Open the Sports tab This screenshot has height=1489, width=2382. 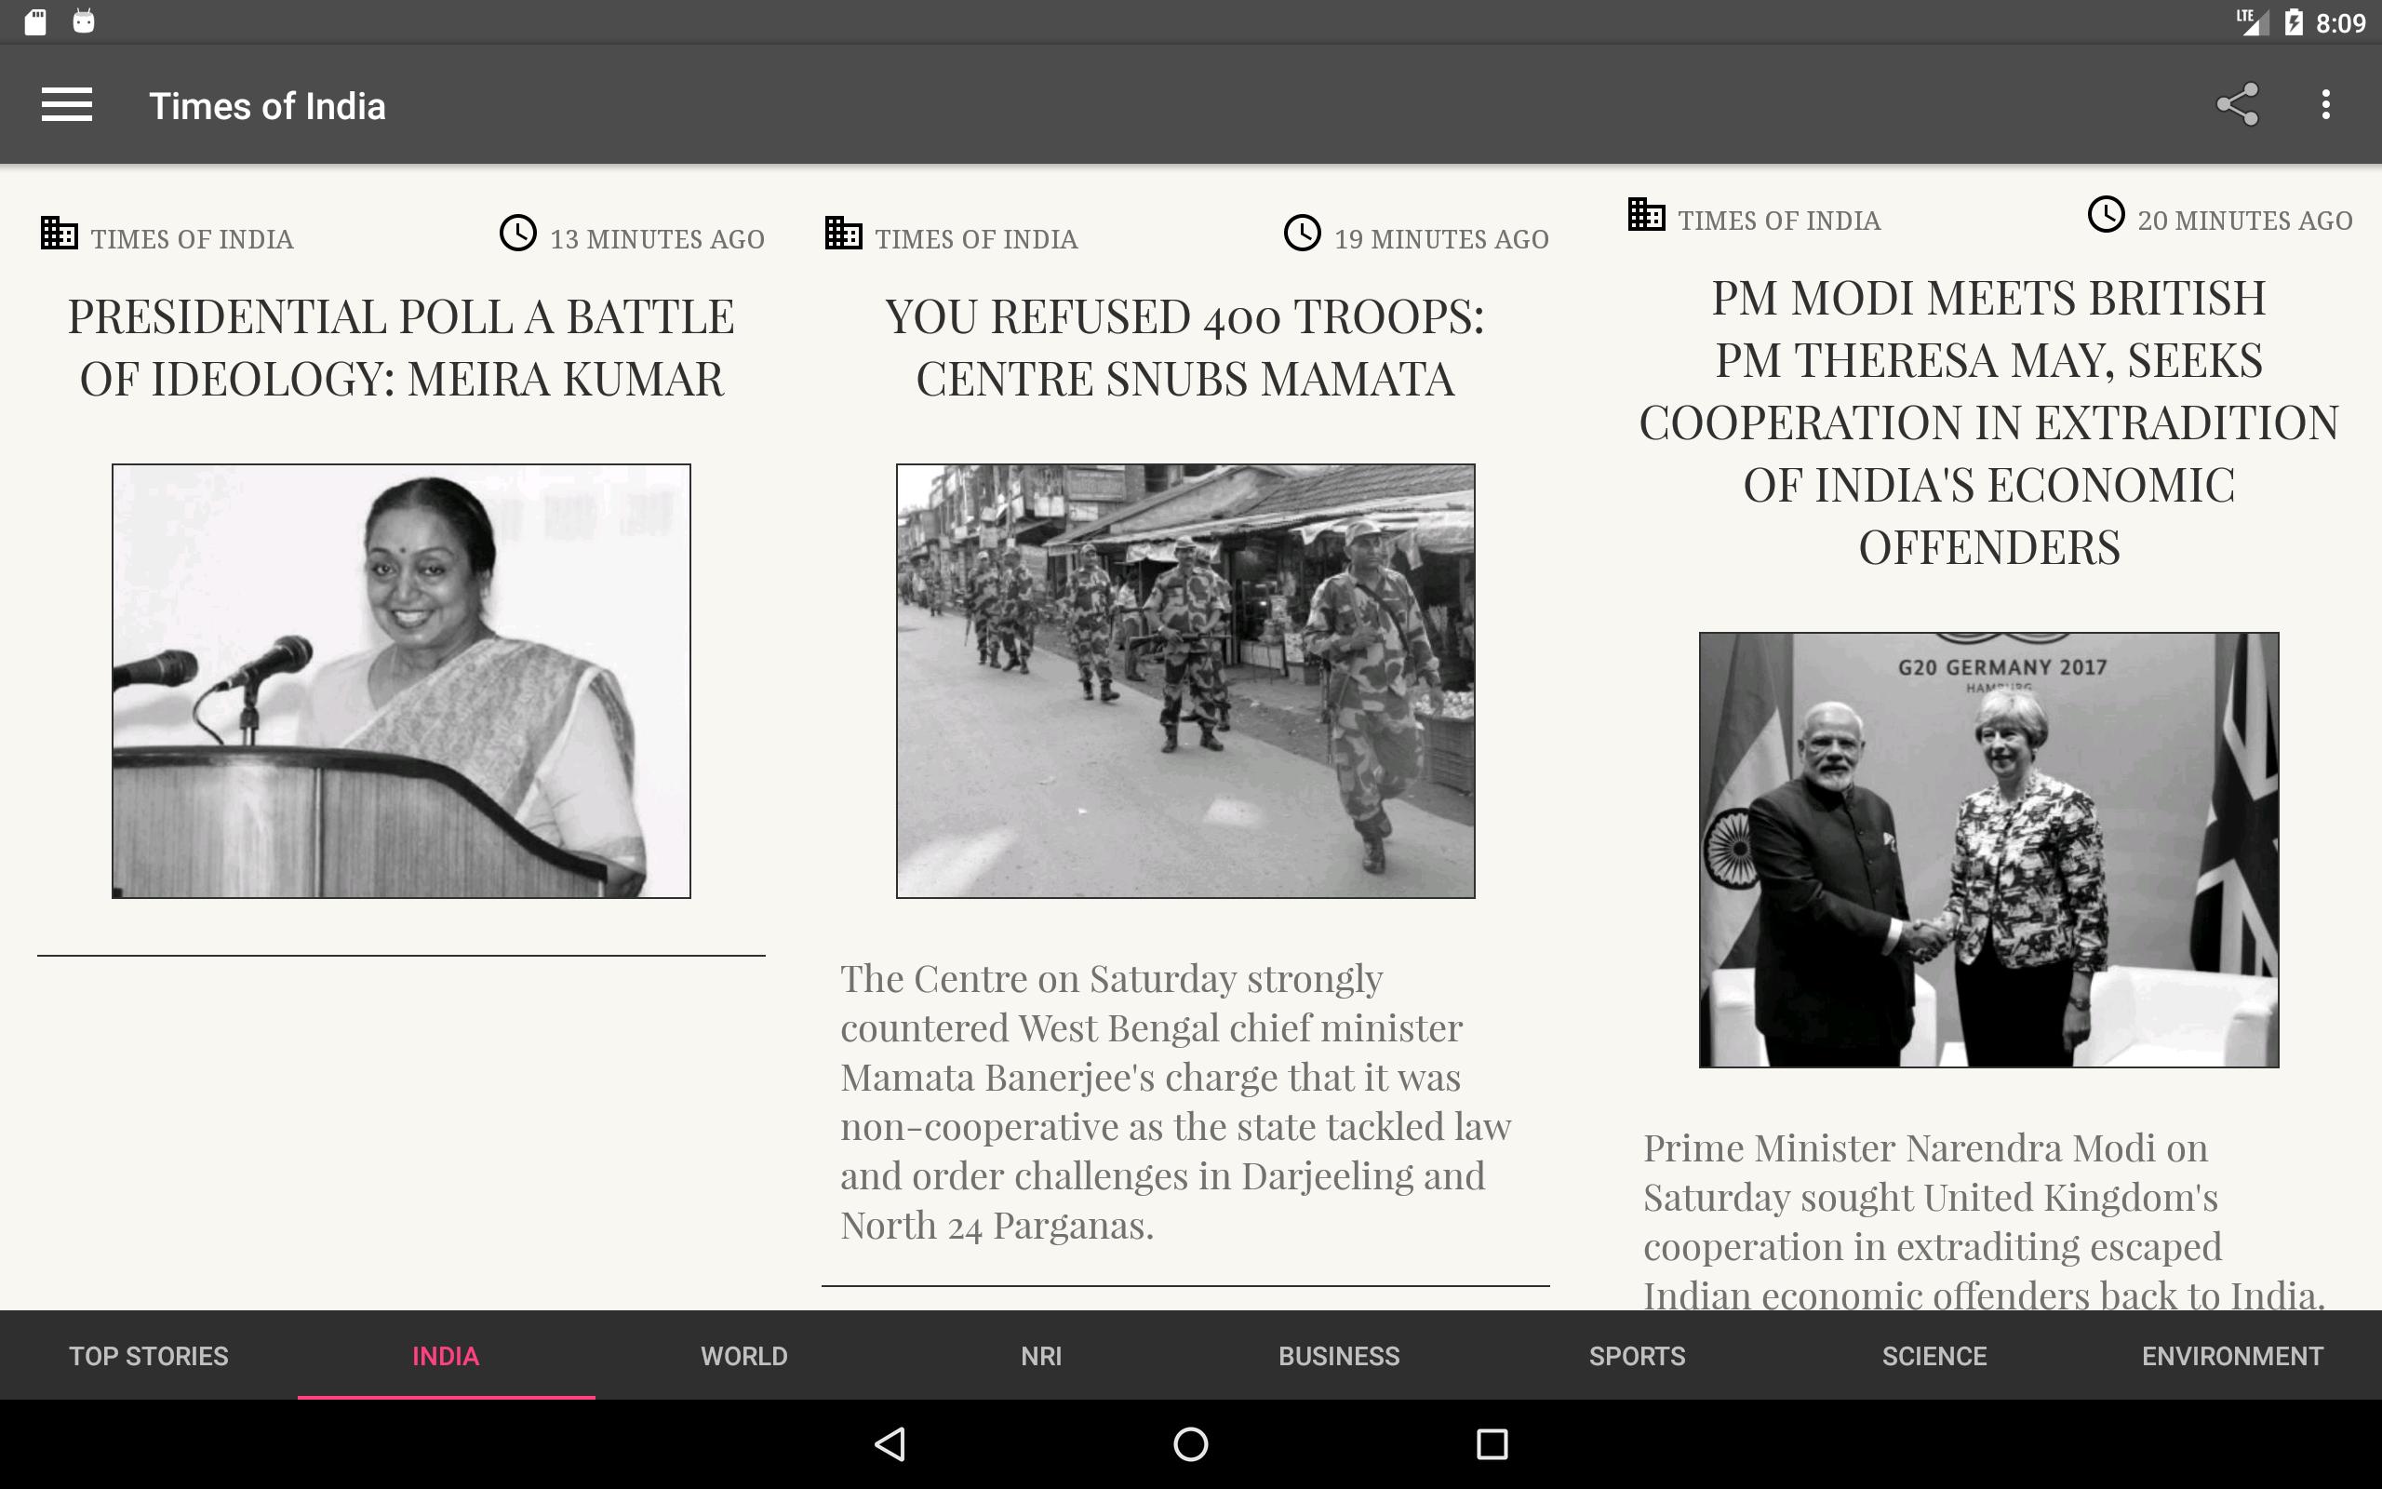(x=1637, y=1356)
